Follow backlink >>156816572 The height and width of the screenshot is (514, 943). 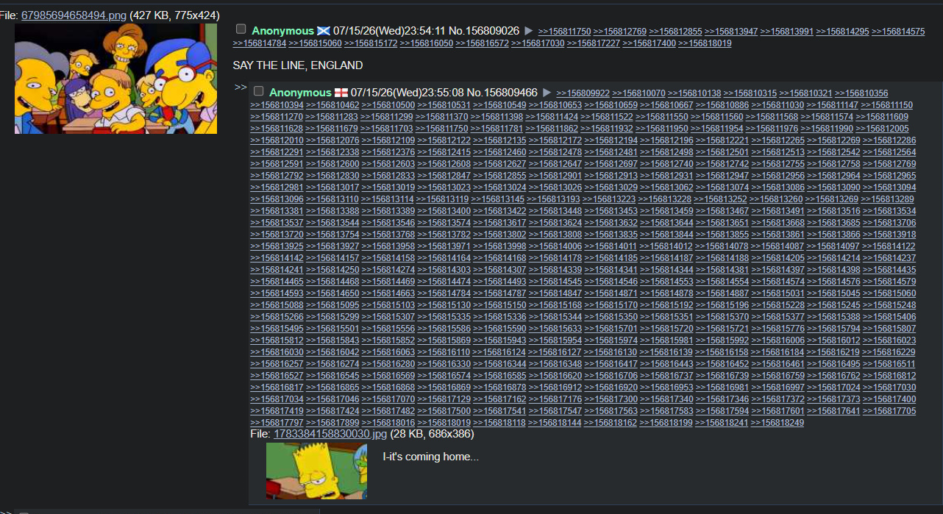[483, 43]
